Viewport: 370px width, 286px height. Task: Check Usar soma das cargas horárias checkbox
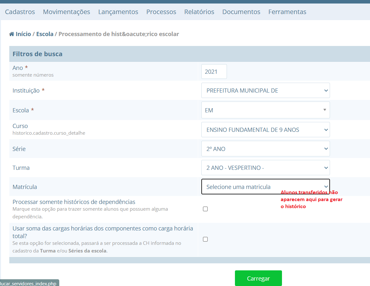coord(205,239)
